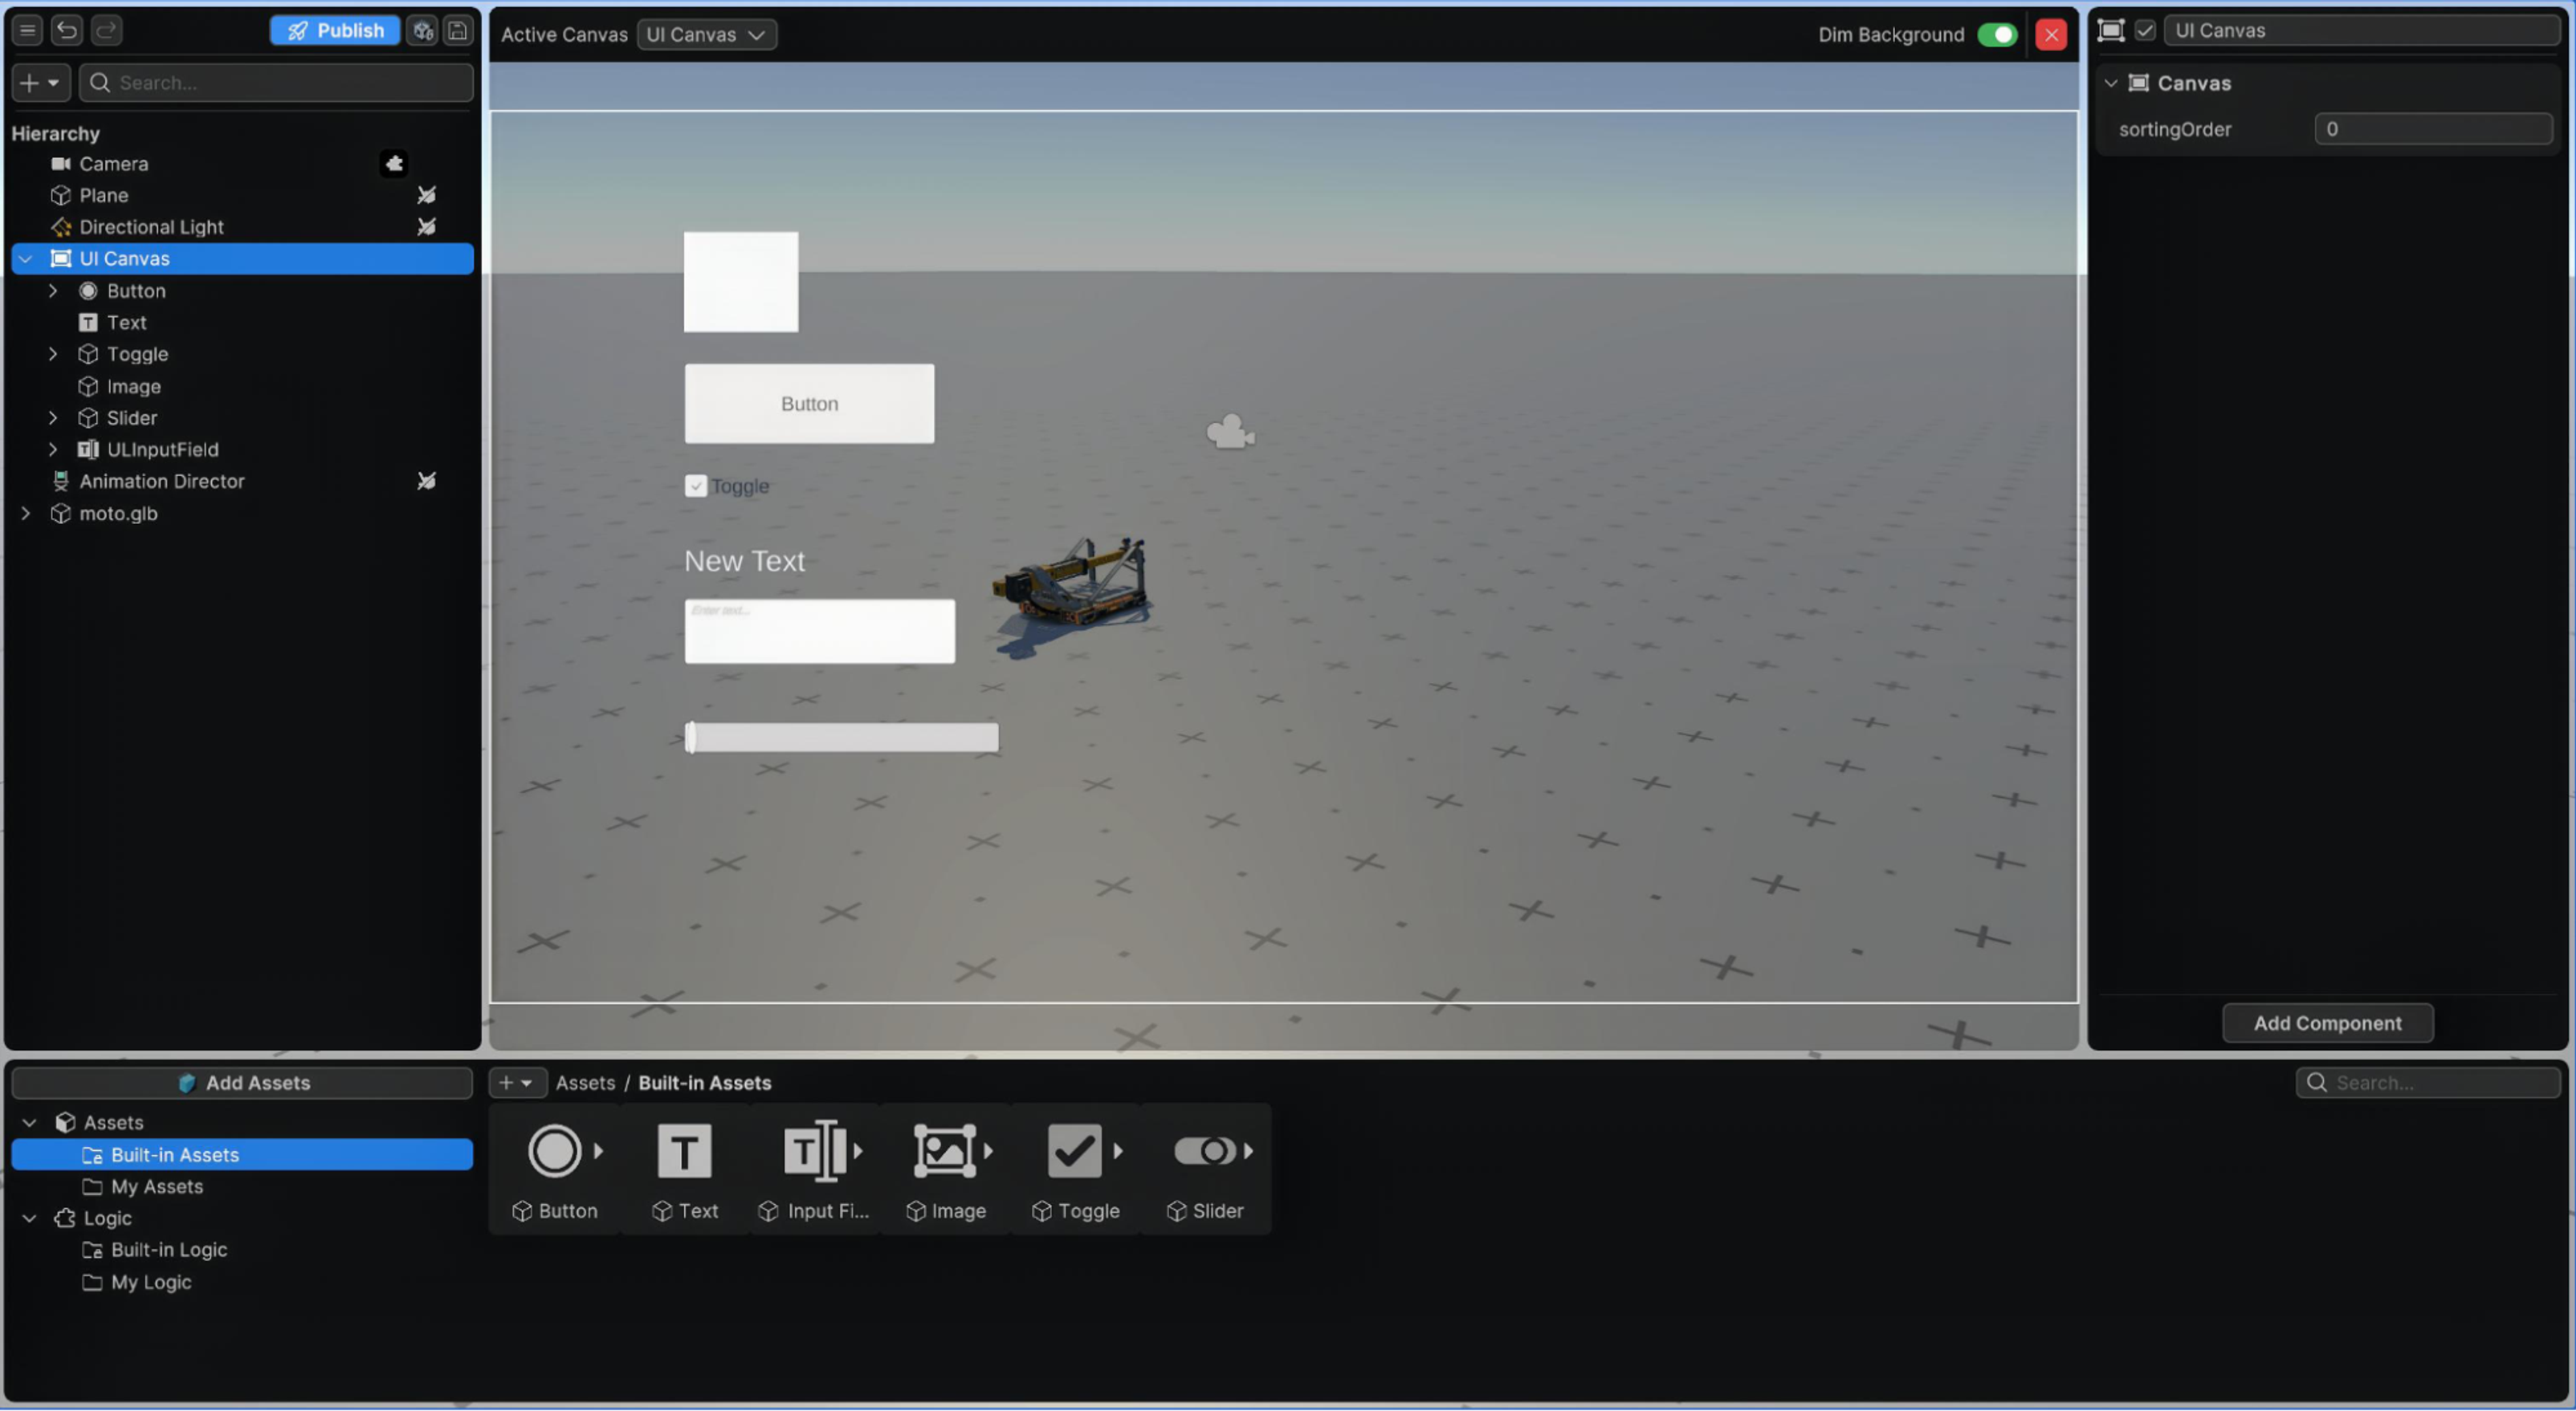Click the Button circle icon in Hierarchy
Image resolution: width=2576 pixels, height=1411 pixels.
[88, 291]
